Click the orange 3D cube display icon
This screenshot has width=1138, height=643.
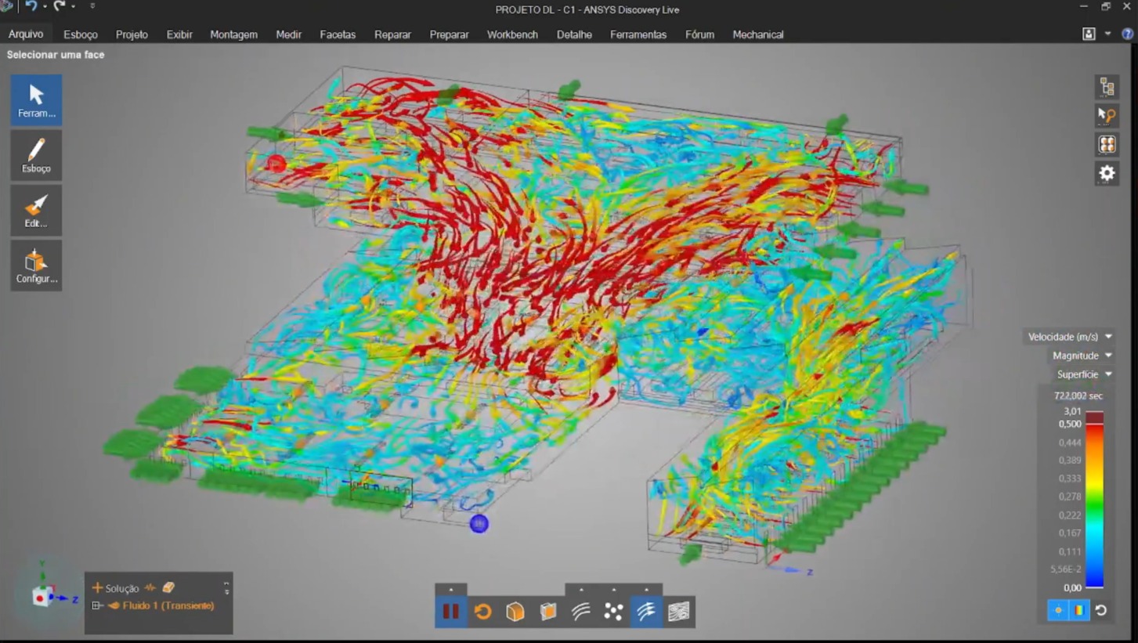(515, 612)
